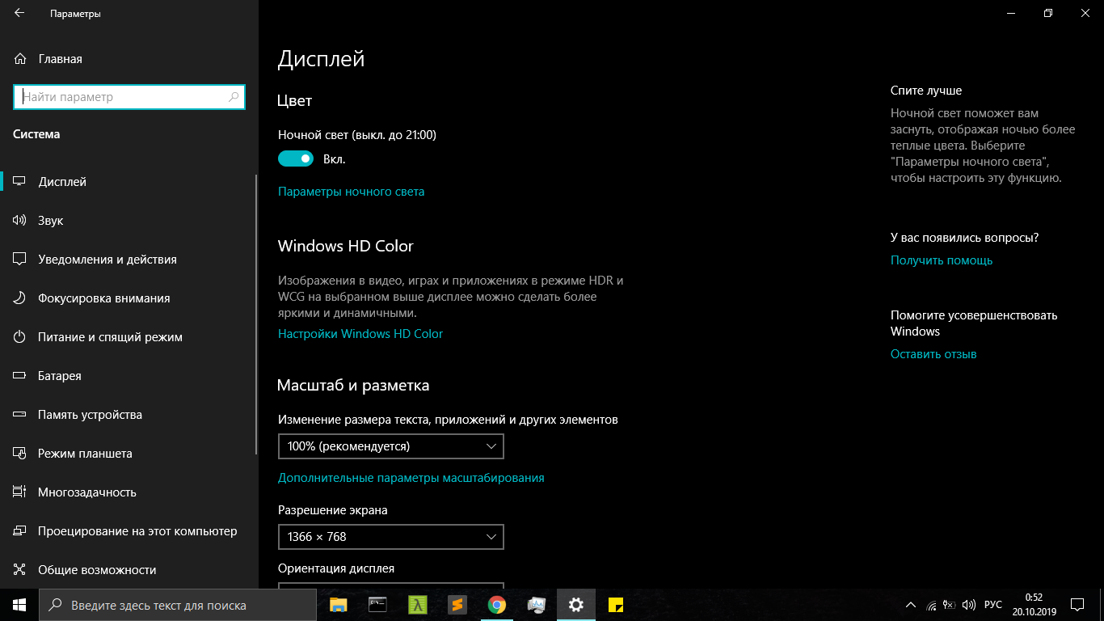
Task: Open the Многозадачность section
Action: (129, 492)
